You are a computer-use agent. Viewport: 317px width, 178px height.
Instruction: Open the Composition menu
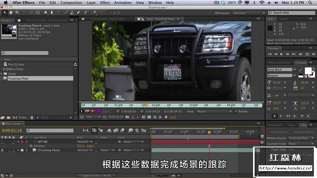click(71, 3)
